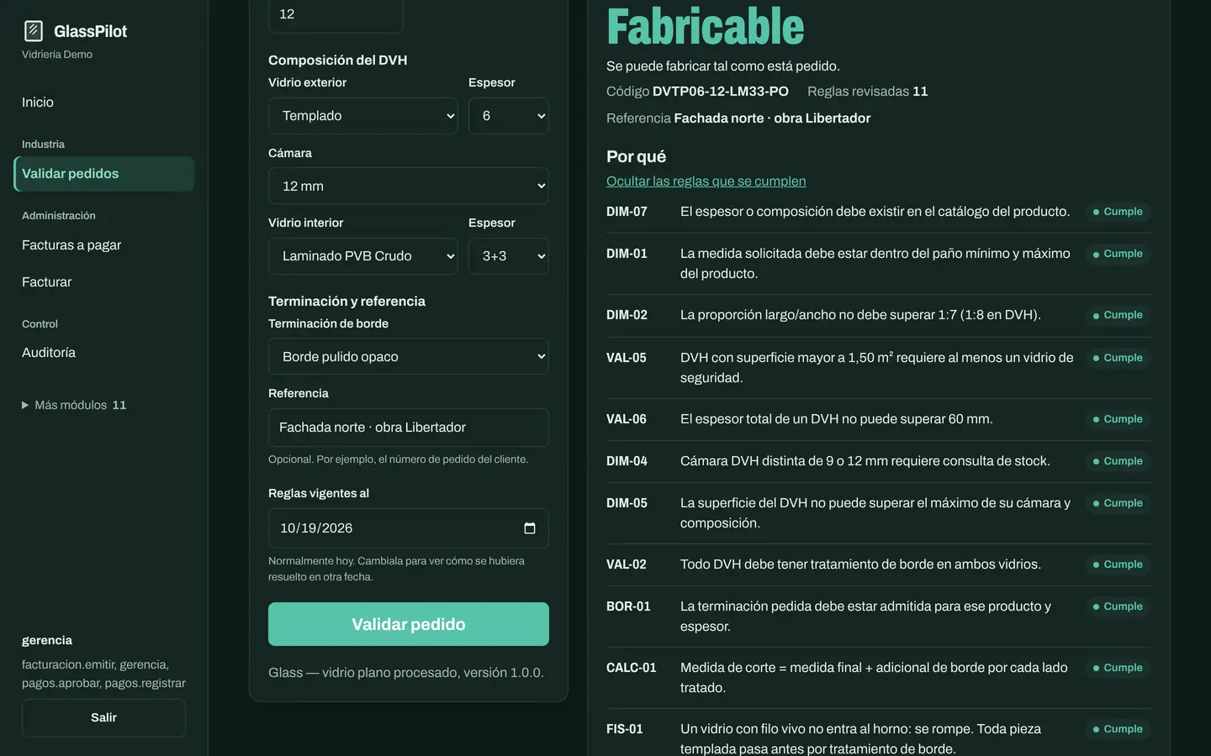Viewport: 1211px width, 756px height.
Task: Click the Salir button
Action: (104, 717)
